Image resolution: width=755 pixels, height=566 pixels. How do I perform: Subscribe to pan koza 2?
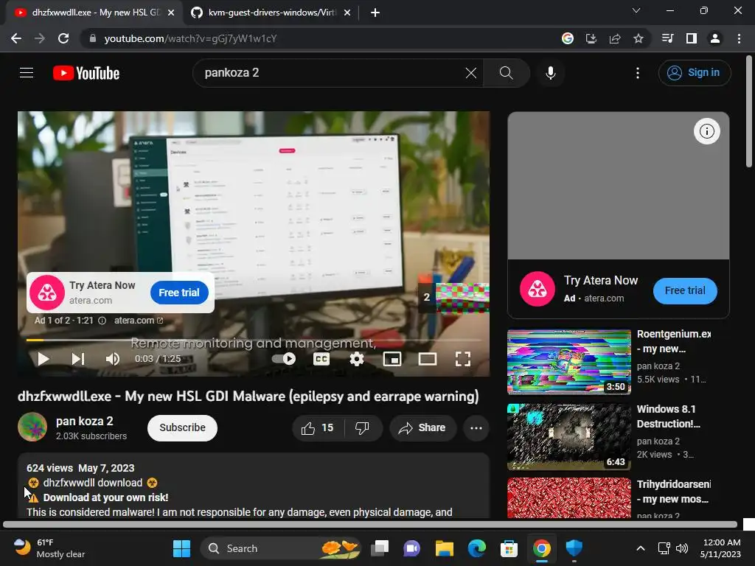pos(182,428)
